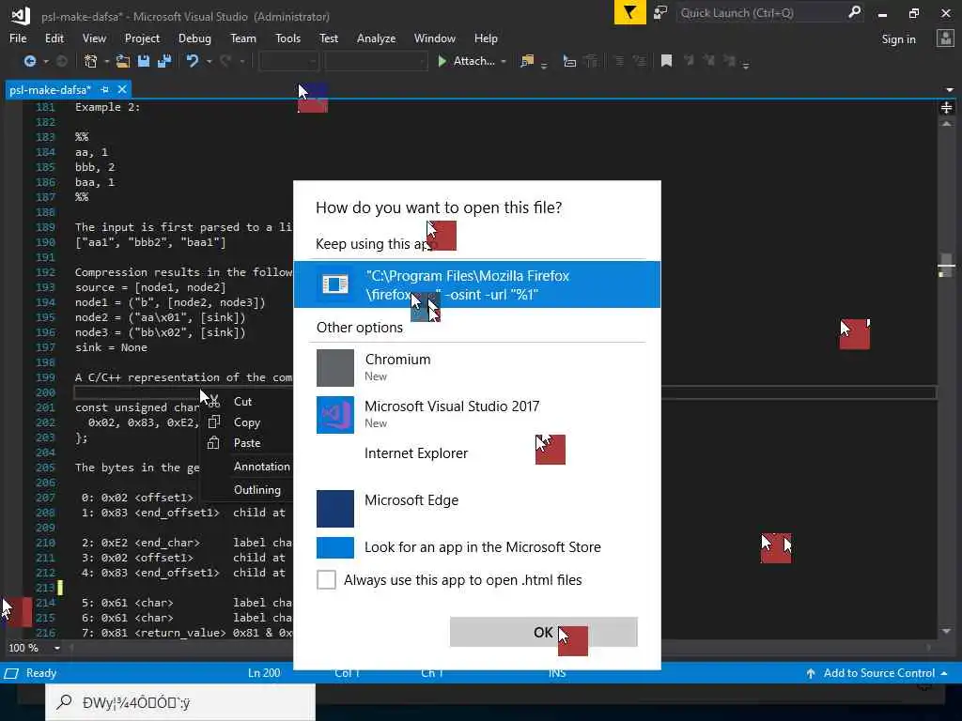Confirm the dialog with OK button
The image size is (962, 721).
coord(544,632)
